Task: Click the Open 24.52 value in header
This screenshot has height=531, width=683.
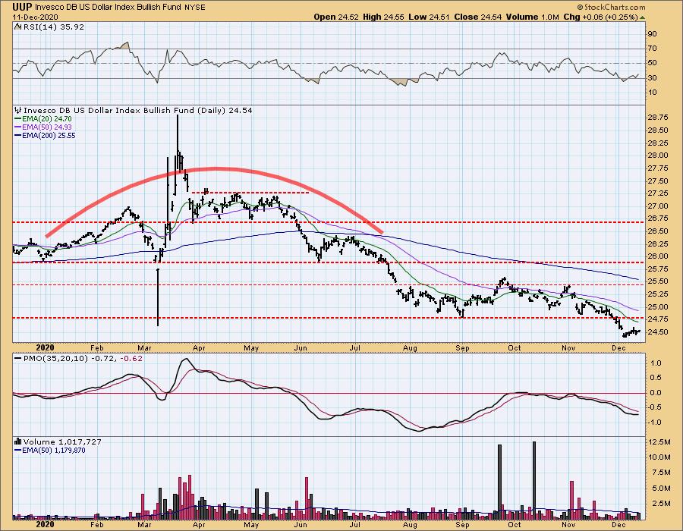Action: coord(336,17)
